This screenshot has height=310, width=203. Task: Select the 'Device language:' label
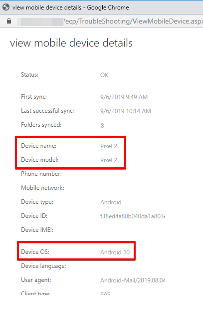pos(43,266)
